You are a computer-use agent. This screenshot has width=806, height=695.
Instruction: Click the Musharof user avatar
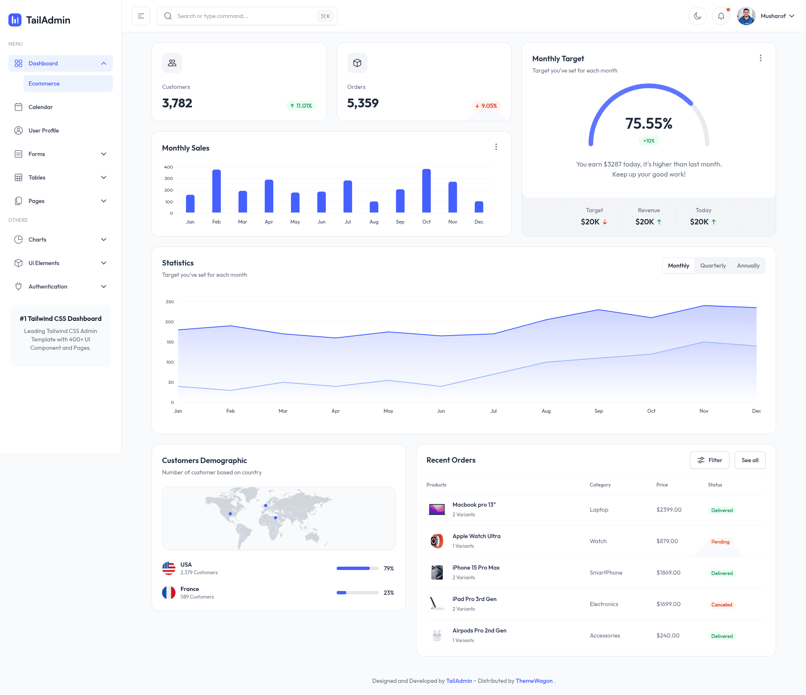(x=746, y=16)
